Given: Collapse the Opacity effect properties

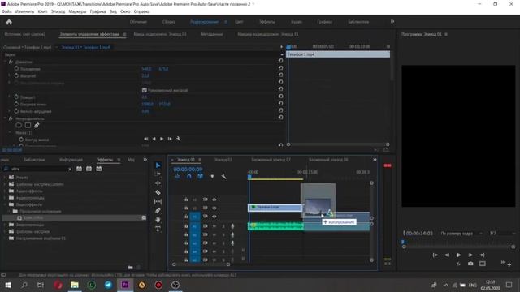Looking at the screenshot, I should (x=6, y=118).
